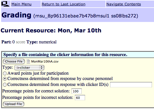
Task: Click the MonMar10thA.csv file document icon
Action: [x=28, y=61]
